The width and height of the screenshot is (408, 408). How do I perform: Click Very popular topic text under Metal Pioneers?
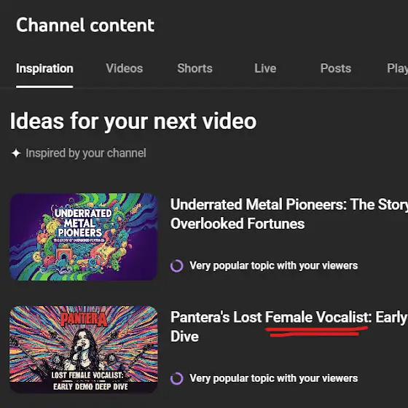click(x=274, y=266)
